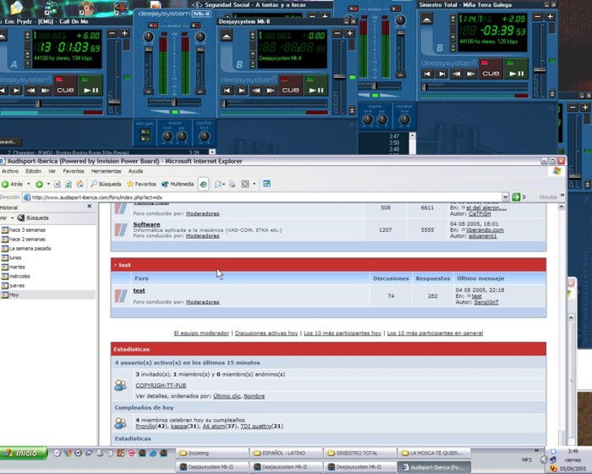Stop page loading in Internet Explorer
This screenshot has height=474, width=592.
point(58,184)
